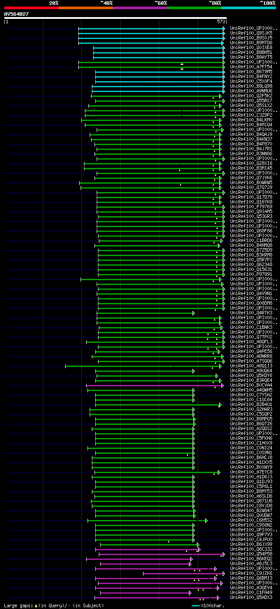Screen dimensions: 280x609
Task: Select the UniRef100_Q9IAM5 label
Action: point(252,211)
